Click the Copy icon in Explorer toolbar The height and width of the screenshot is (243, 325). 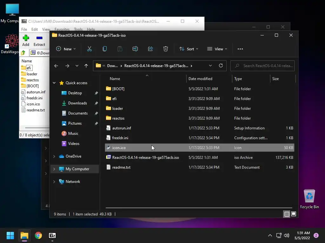105,49
